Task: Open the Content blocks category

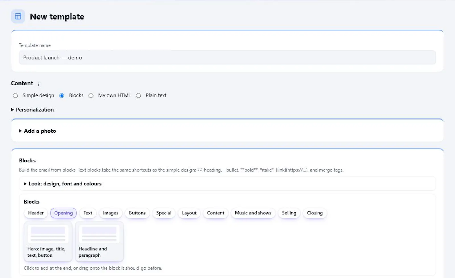Action: coord(216,213)
